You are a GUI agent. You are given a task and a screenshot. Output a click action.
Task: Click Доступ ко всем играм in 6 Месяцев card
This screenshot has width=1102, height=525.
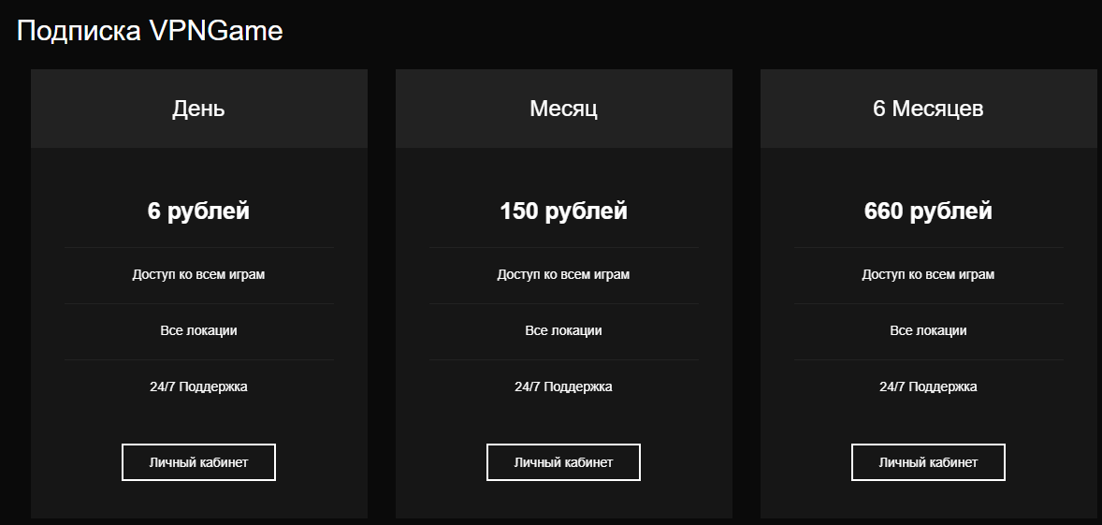[928, 274]
